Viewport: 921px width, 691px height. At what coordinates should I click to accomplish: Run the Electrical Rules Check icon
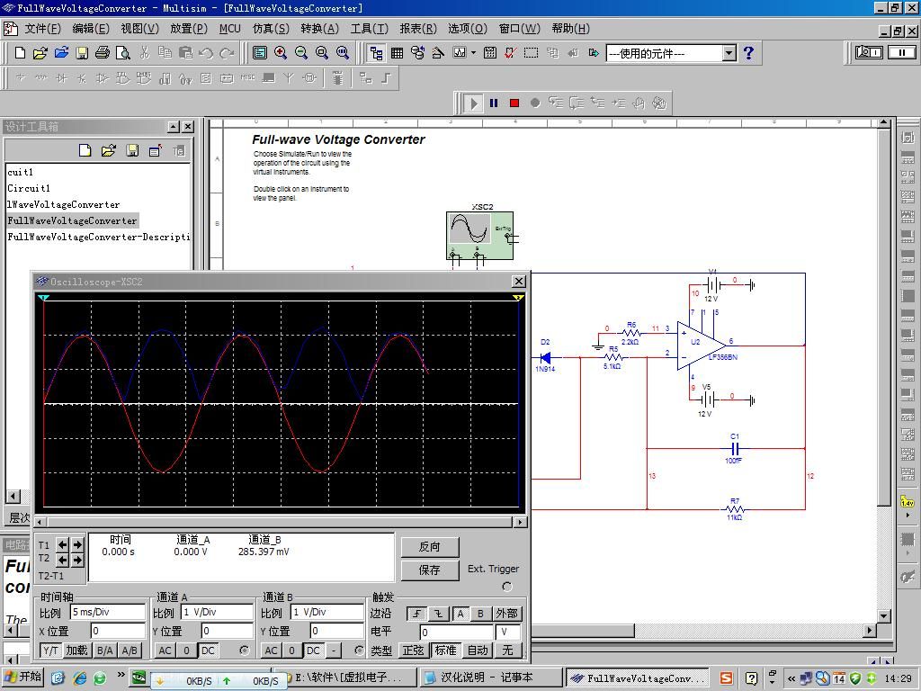[510, 53]
